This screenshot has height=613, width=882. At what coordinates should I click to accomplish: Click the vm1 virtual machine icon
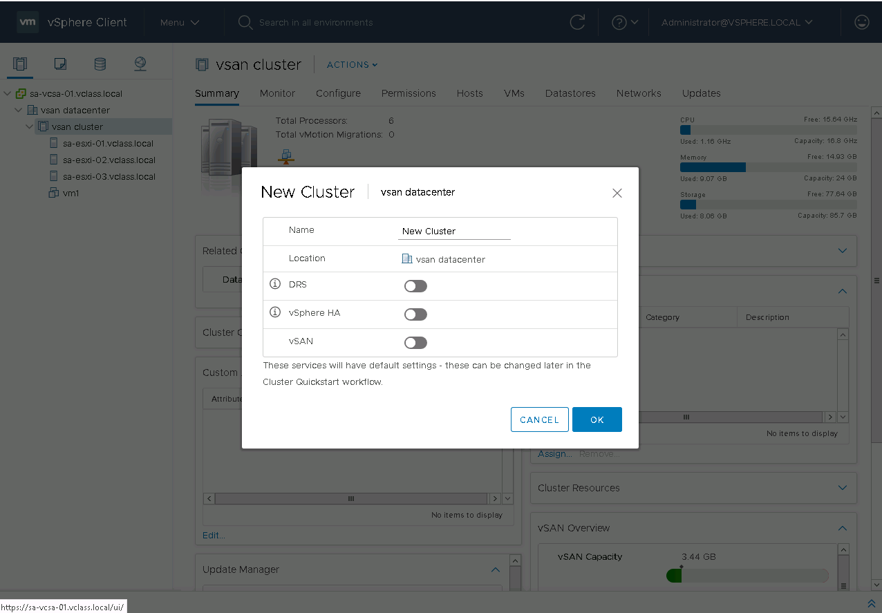pyautogui.click(x=54, y=193)
